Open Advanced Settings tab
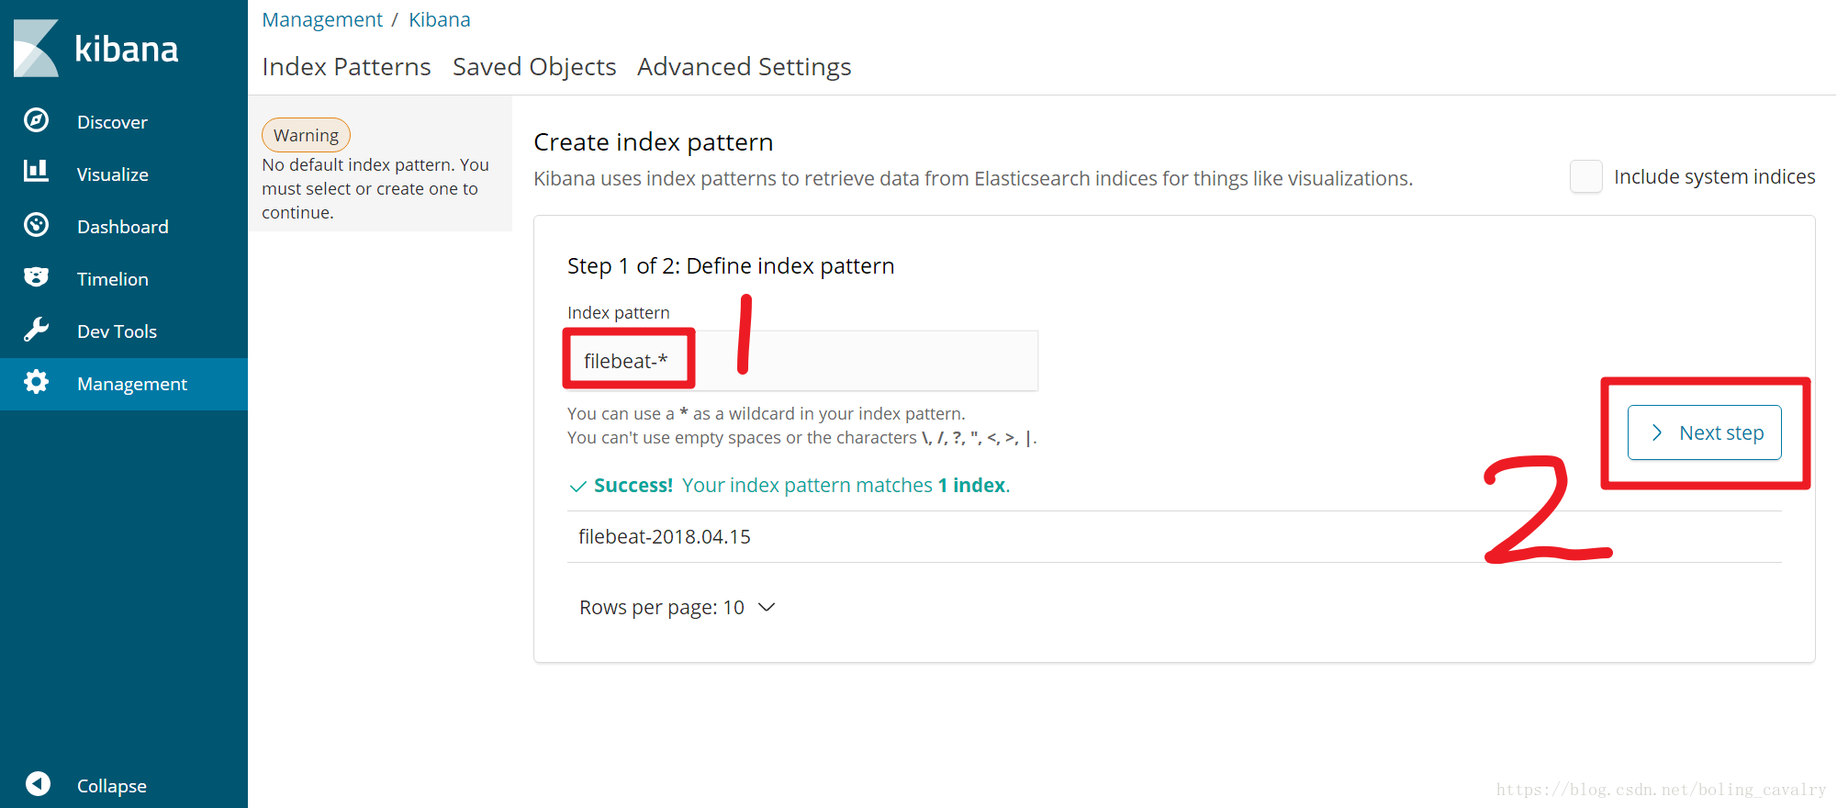1837x808 pixels. click(x=745, y=67)
